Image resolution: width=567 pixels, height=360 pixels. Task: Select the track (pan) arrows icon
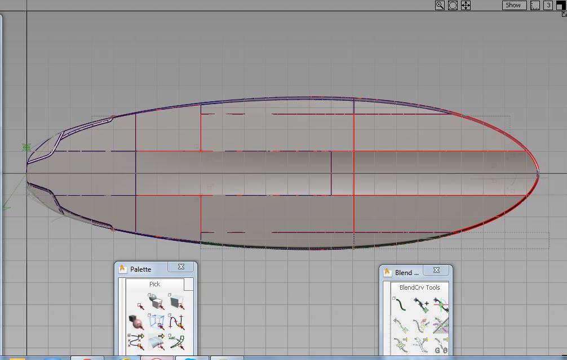466,5
